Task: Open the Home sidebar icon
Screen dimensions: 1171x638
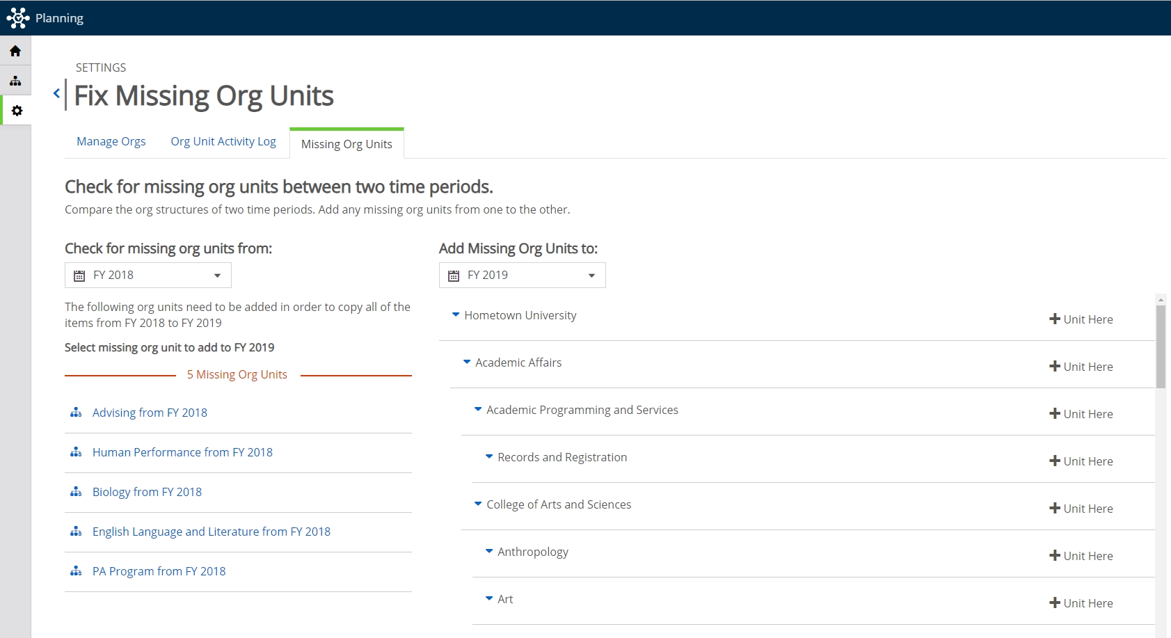Action: (x=15, y=51)
